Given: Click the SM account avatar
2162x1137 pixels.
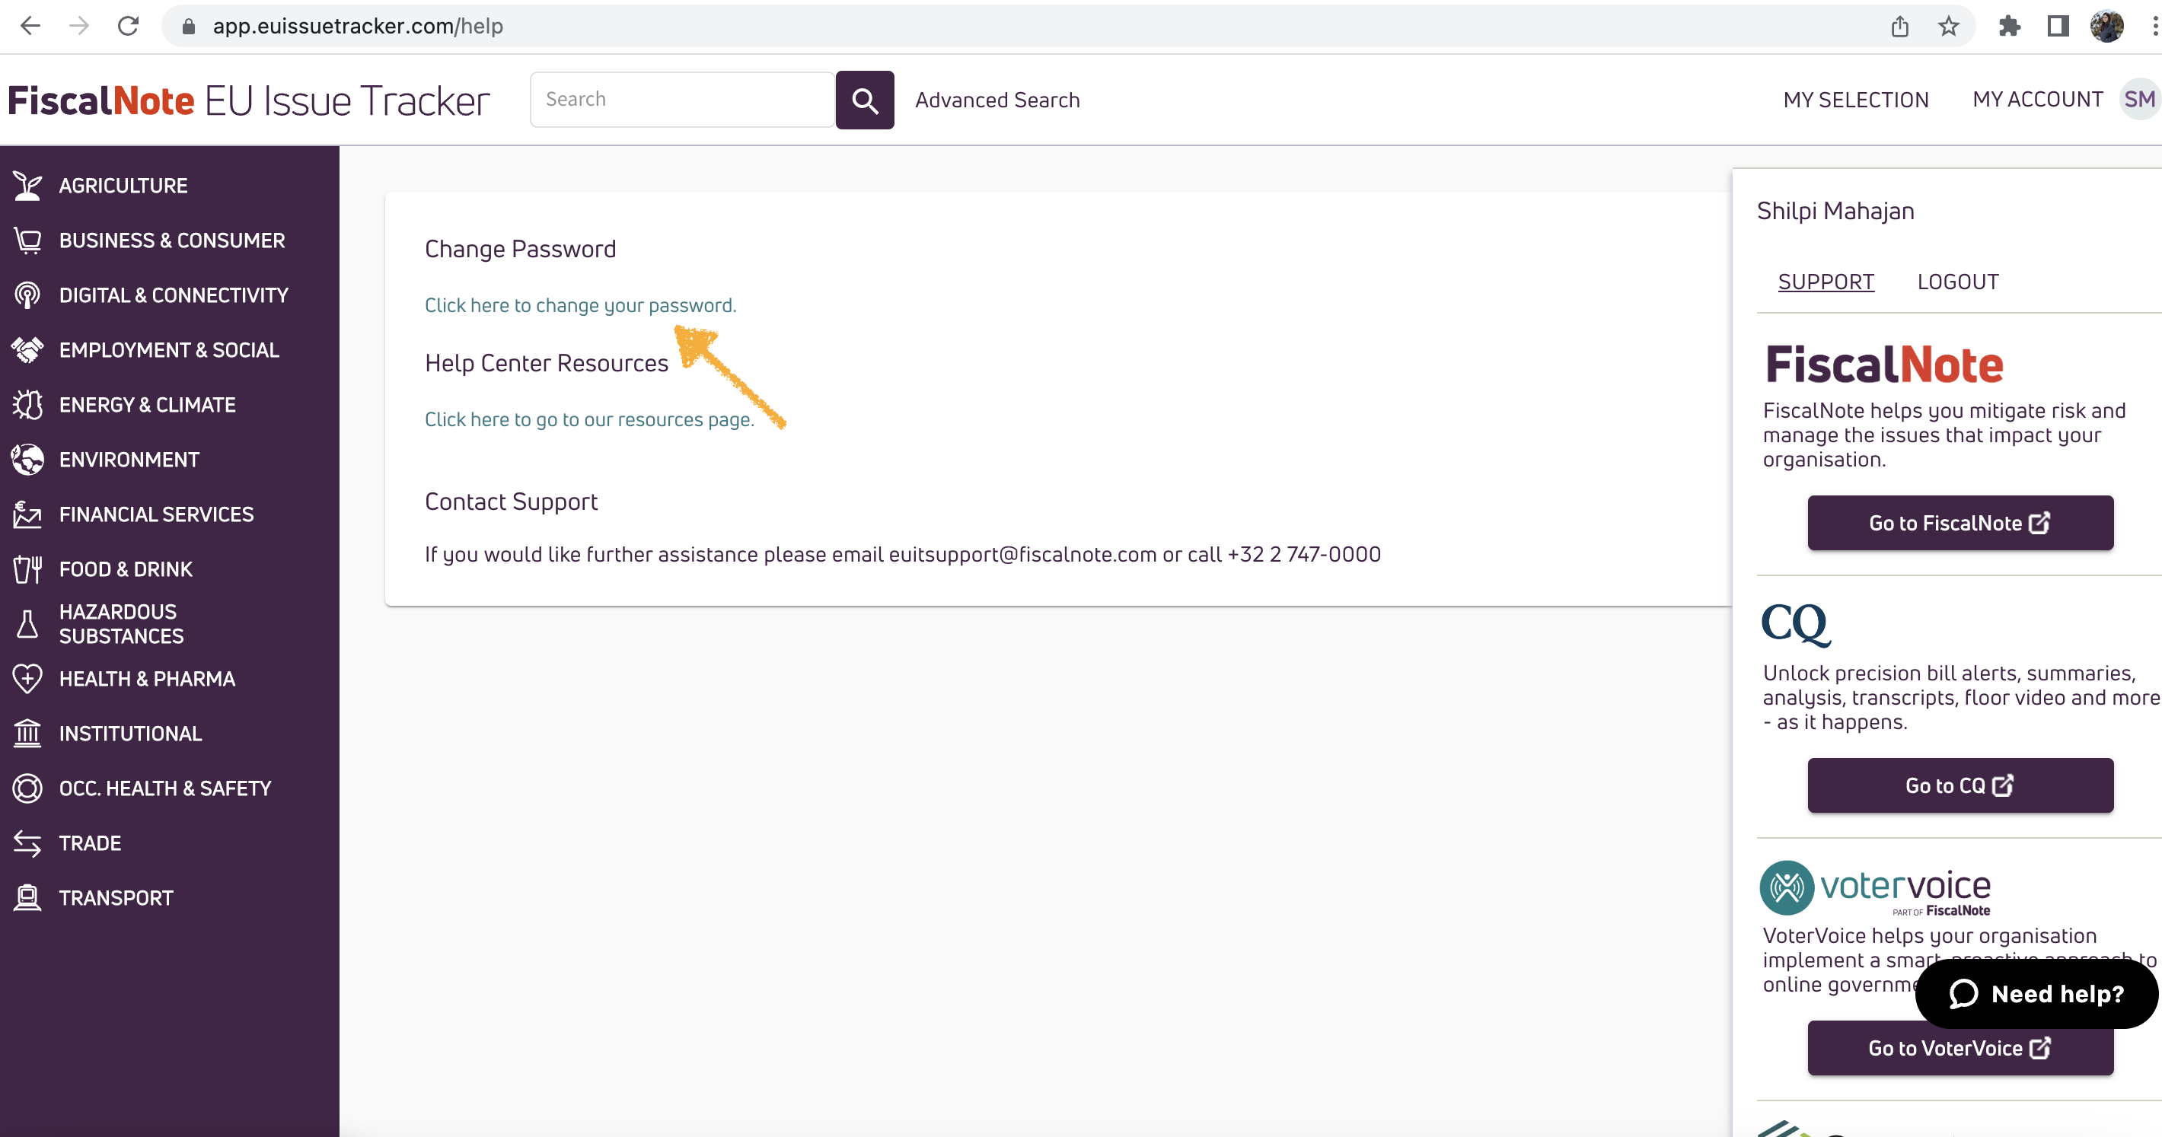Looking at the screenshot, I should 2139,100.
